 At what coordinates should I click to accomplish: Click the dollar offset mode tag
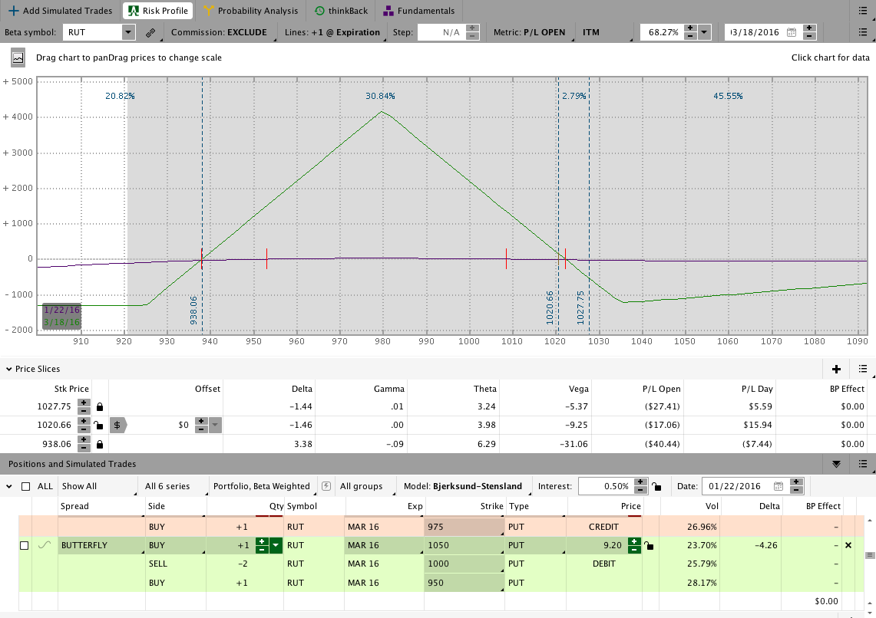(118, 425)
